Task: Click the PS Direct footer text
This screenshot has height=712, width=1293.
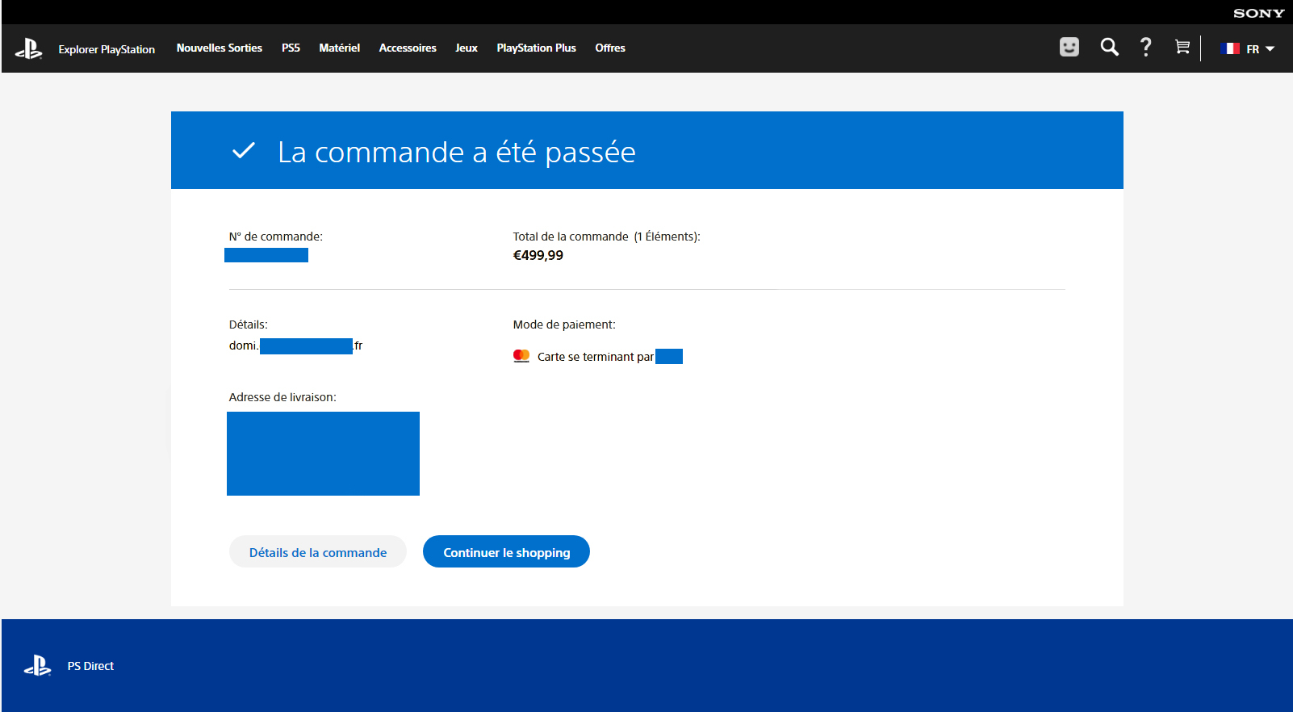Action: coord(90,666)
